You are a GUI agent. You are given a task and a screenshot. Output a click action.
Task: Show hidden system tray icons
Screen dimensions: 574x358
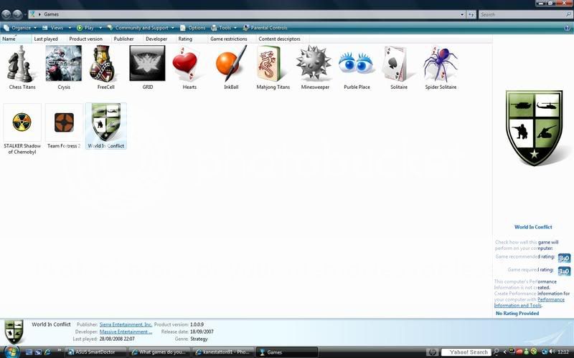coord(505,352)
